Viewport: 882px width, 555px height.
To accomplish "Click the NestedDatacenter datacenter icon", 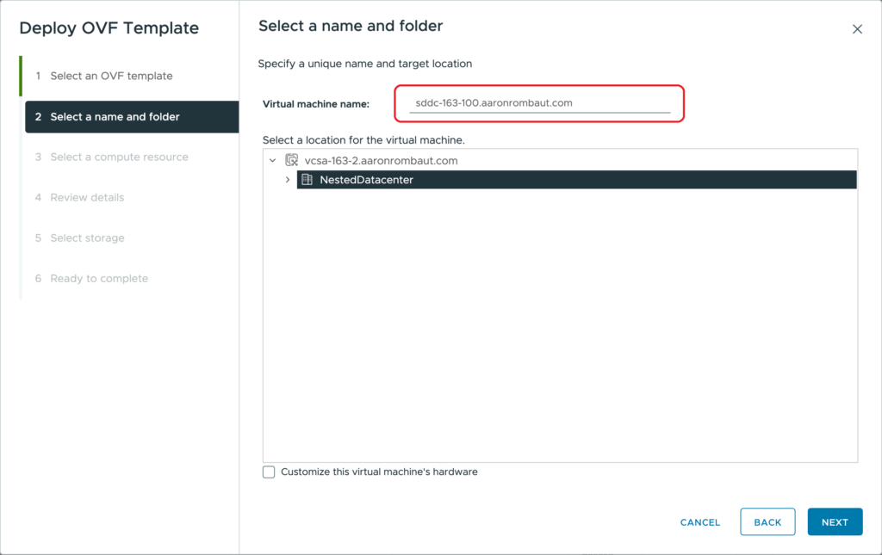I will [x=307, y=180].
